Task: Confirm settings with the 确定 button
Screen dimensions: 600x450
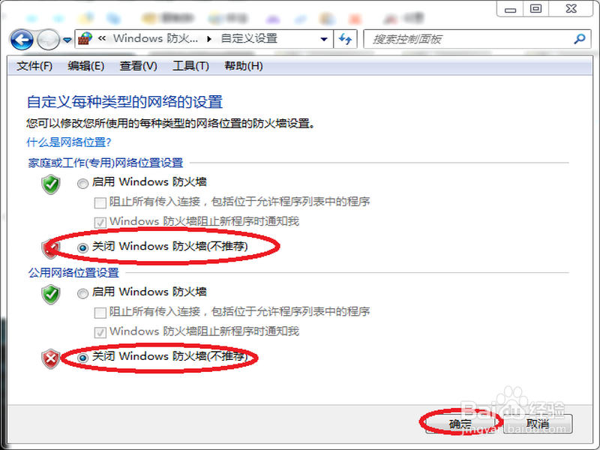Action: pos(460,424)
